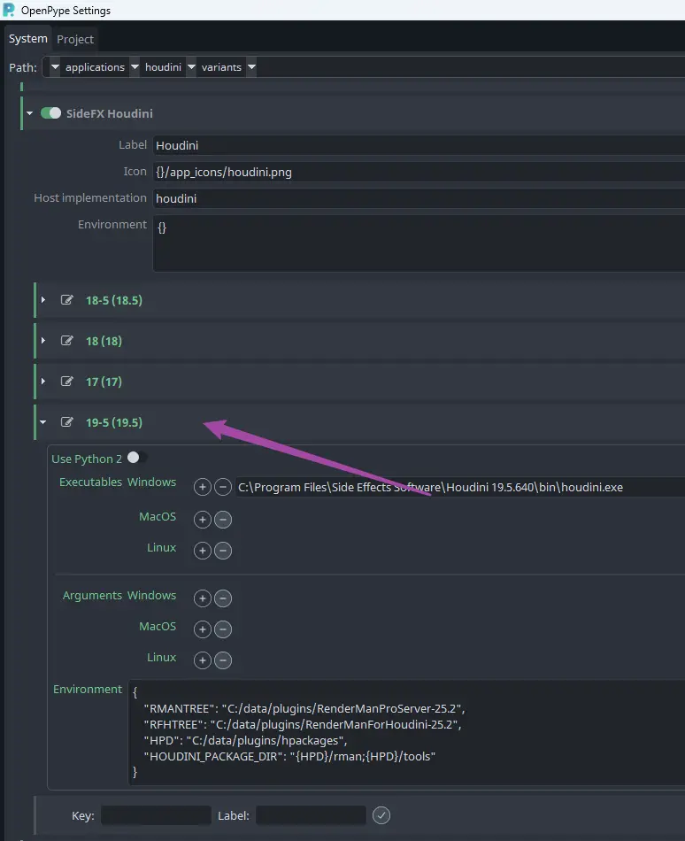Click the houdini path breadcrumb

pos(163,67)
